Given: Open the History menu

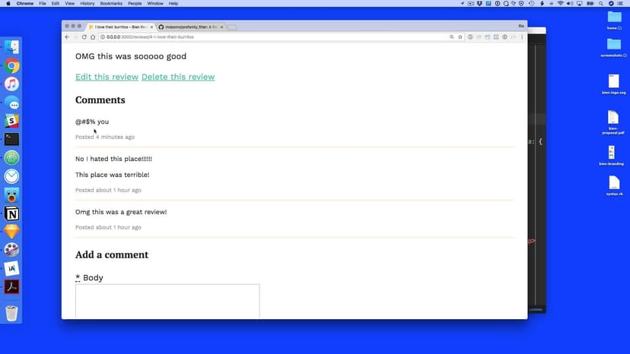Looking at the screenshot, I should pos(87,4).
